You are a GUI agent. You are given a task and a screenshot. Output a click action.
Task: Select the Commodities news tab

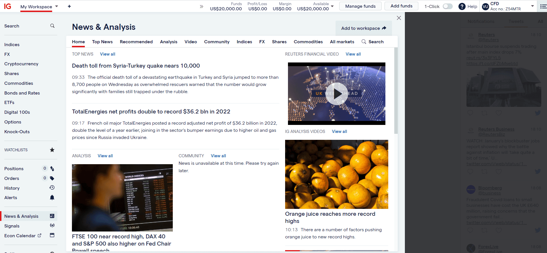point(308,42)
